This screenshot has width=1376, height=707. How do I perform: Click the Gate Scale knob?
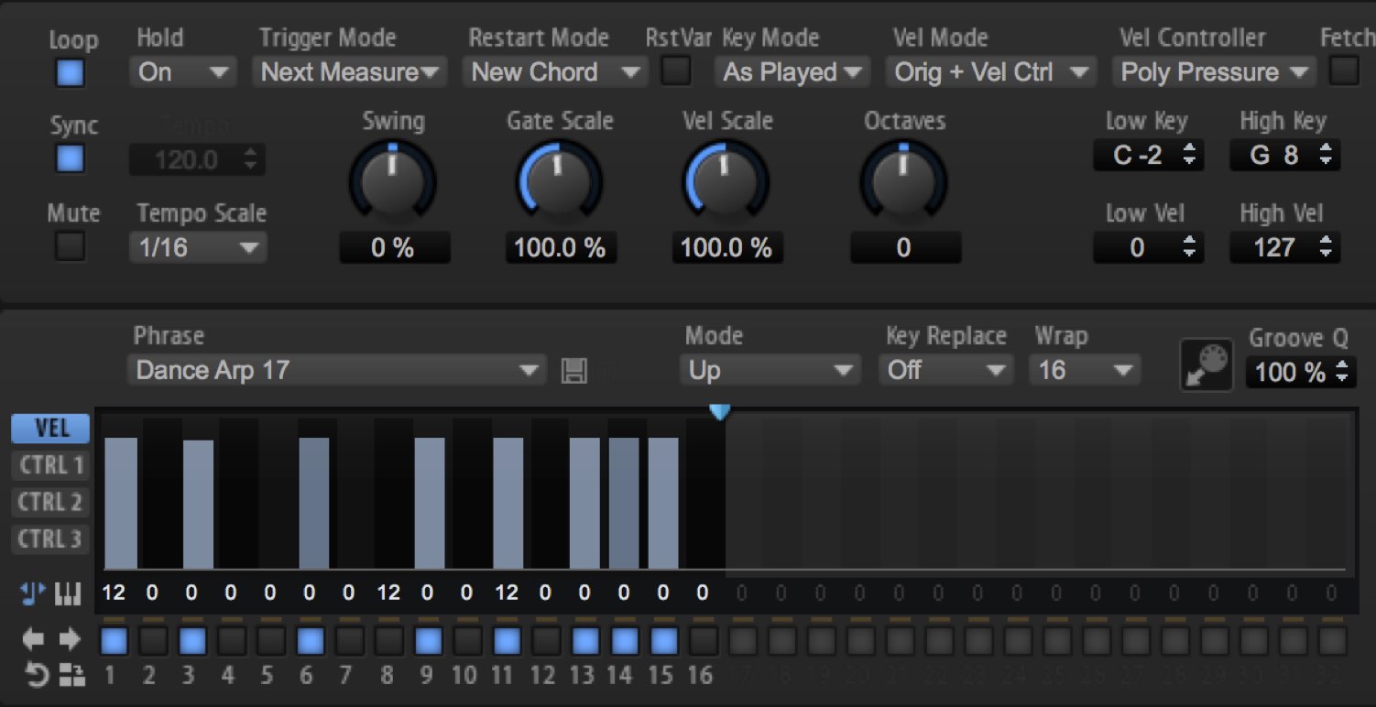559,181
